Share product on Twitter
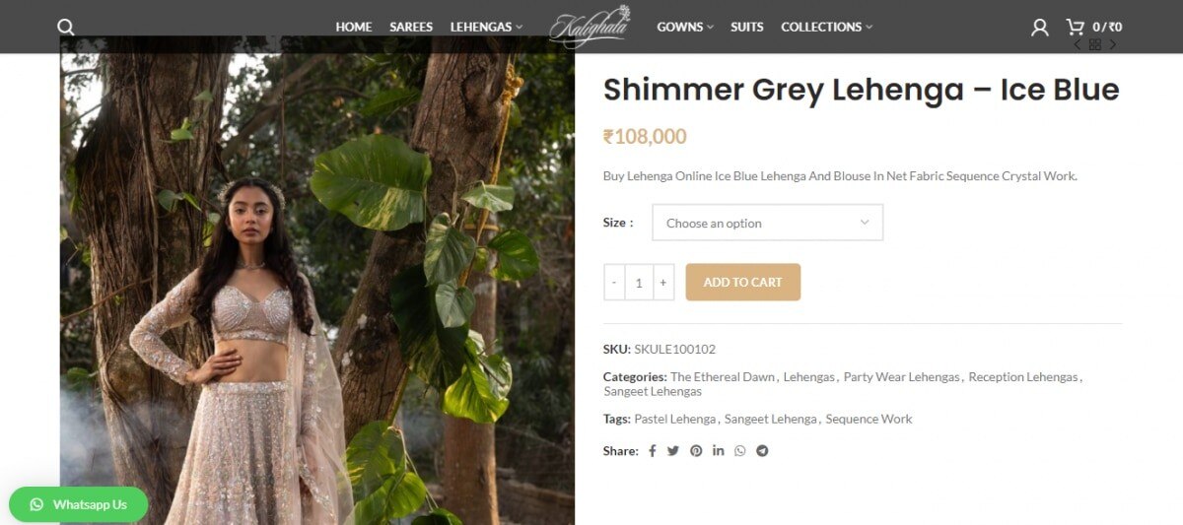1183x525 pixels. 673,451
